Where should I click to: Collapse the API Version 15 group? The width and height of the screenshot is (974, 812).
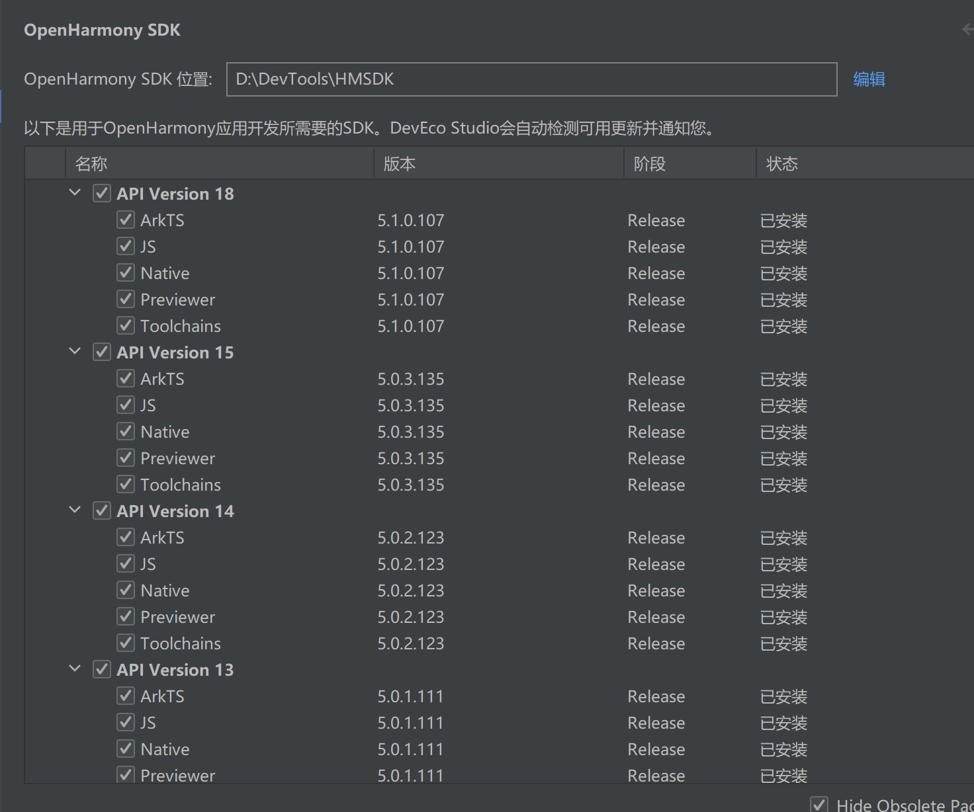[x=75, y=352]
